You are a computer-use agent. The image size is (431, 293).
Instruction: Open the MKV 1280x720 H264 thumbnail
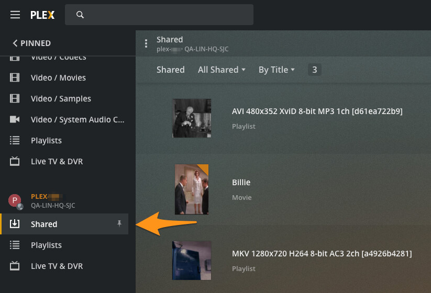pyautogui.click(x=192, y=261)
